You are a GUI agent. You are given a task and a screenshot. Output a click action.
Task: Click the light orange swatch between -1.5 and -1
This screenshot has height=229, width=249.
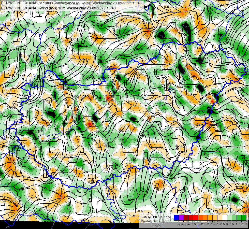(x=215, y=218)
